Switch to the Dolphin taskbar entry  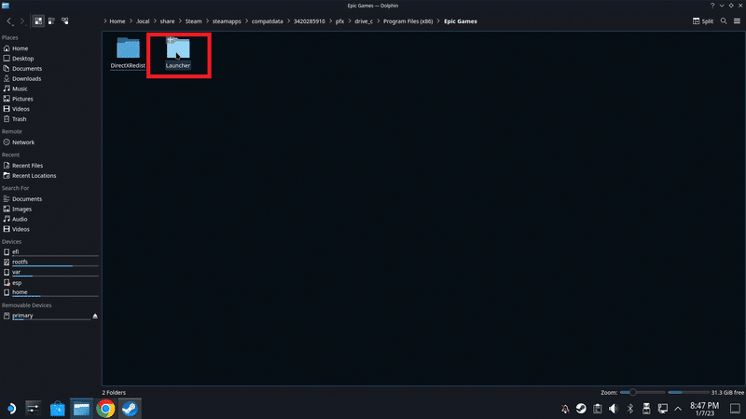(x=81, y=409)
